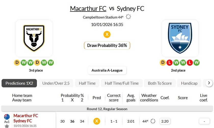
Task: Click the 2.20 coefficient box
Action: pyautogui.click(x=165, y=121)
